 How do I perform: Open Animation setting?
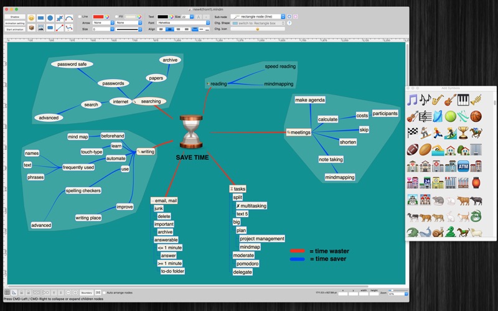15,23
